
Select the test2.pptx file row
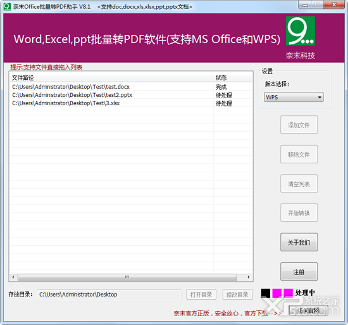[x=131, y=95]
